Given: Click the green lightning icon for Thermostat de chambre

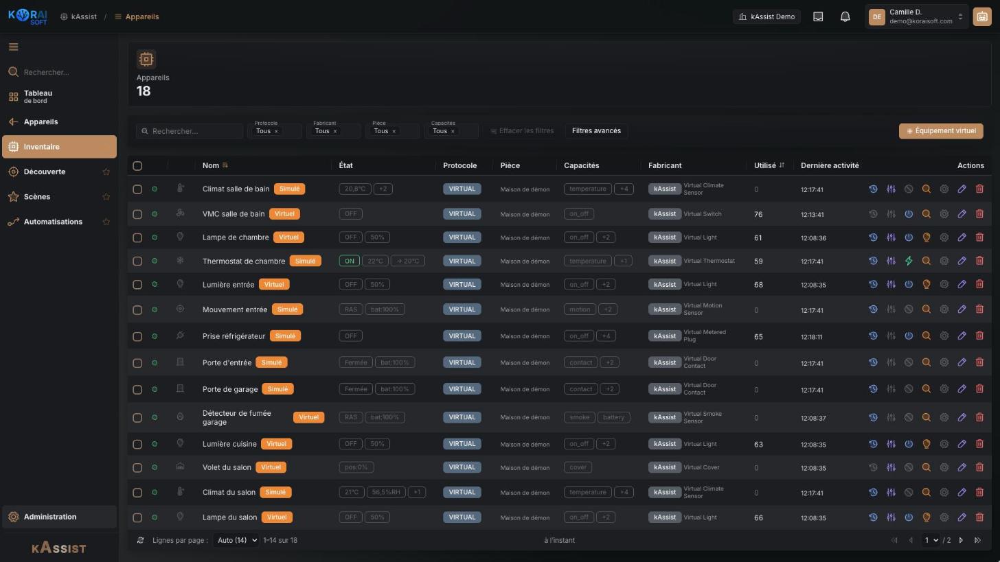Looking at the screenshot, I should point(909,261).
